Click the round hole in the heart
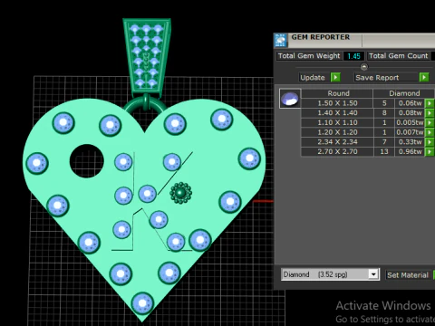Viewport: 435px width, 326px height. click(87, 161)
